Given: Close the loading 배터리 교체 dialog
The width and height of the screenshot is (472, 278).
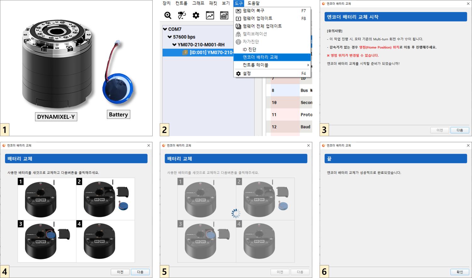Looking at the screenshot, I should click(x=308, y=145).
